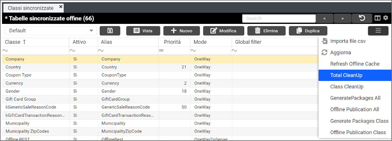Sort by the Classe column header
The image size is (392, 141).
click(x=15, y=42)
